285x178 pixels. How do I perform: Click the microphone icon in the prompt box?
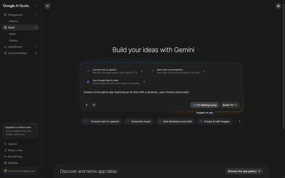pyautogui.click(x=87, y=105)
